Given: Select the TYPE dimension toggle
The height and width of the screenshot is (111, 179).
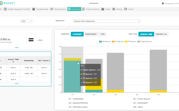Looking at the screenshot, I should click(x=102, y=34).
